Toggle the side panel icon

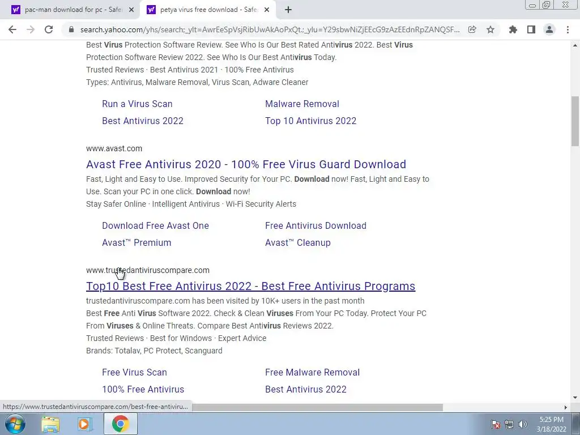pyautogui.click(x=531, y=29)
